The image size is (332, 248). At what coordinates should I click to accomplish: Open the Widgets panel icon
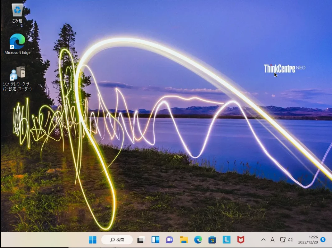[155, 240]
